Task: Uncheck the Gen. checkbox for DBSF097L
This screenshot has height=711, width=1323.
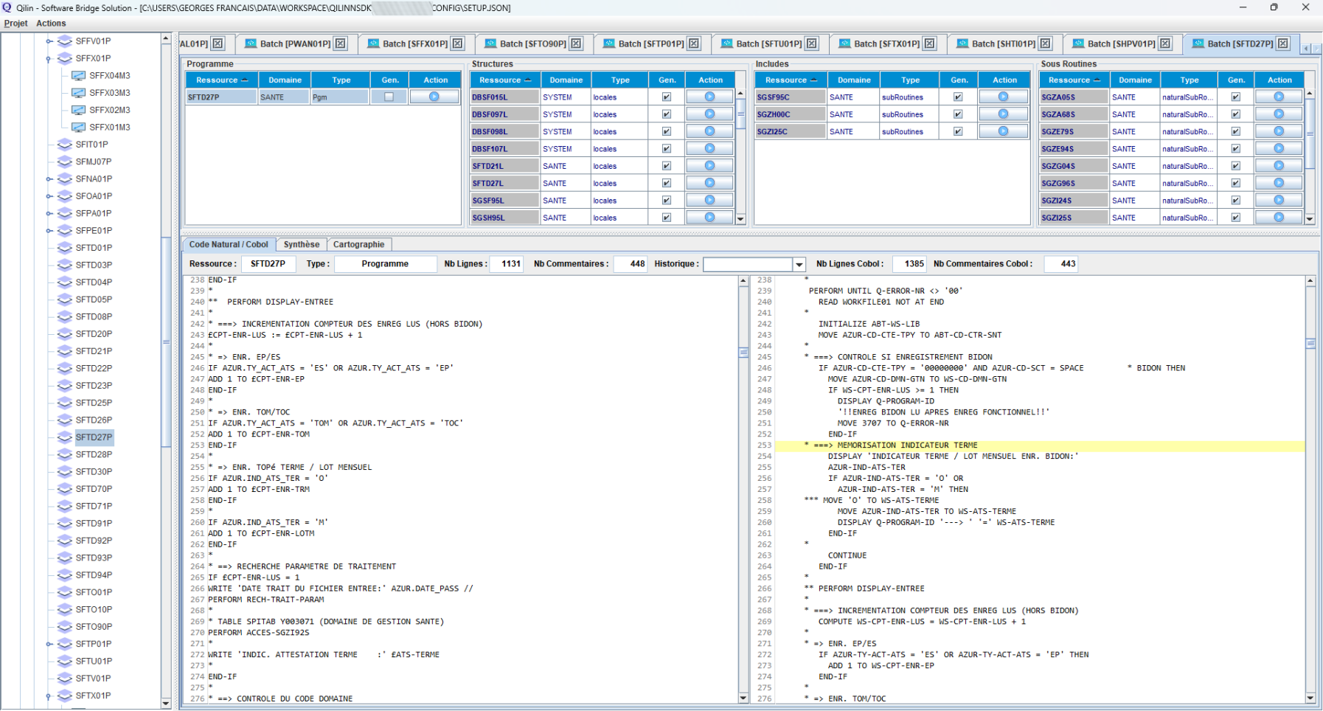Action: (667, 114)
